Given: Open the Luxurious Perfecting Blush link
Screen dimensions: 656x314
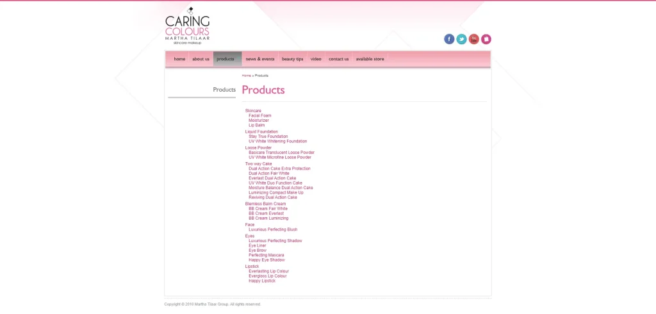Looking at the screenshot, I should pyautogui.click(x=273, y=230).
